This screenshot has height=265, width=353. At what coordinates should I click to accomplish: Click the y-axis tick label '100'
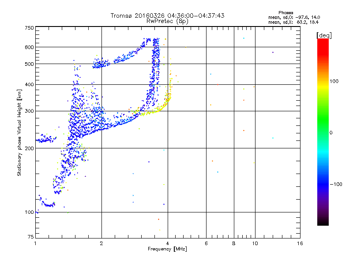[29, 212]
